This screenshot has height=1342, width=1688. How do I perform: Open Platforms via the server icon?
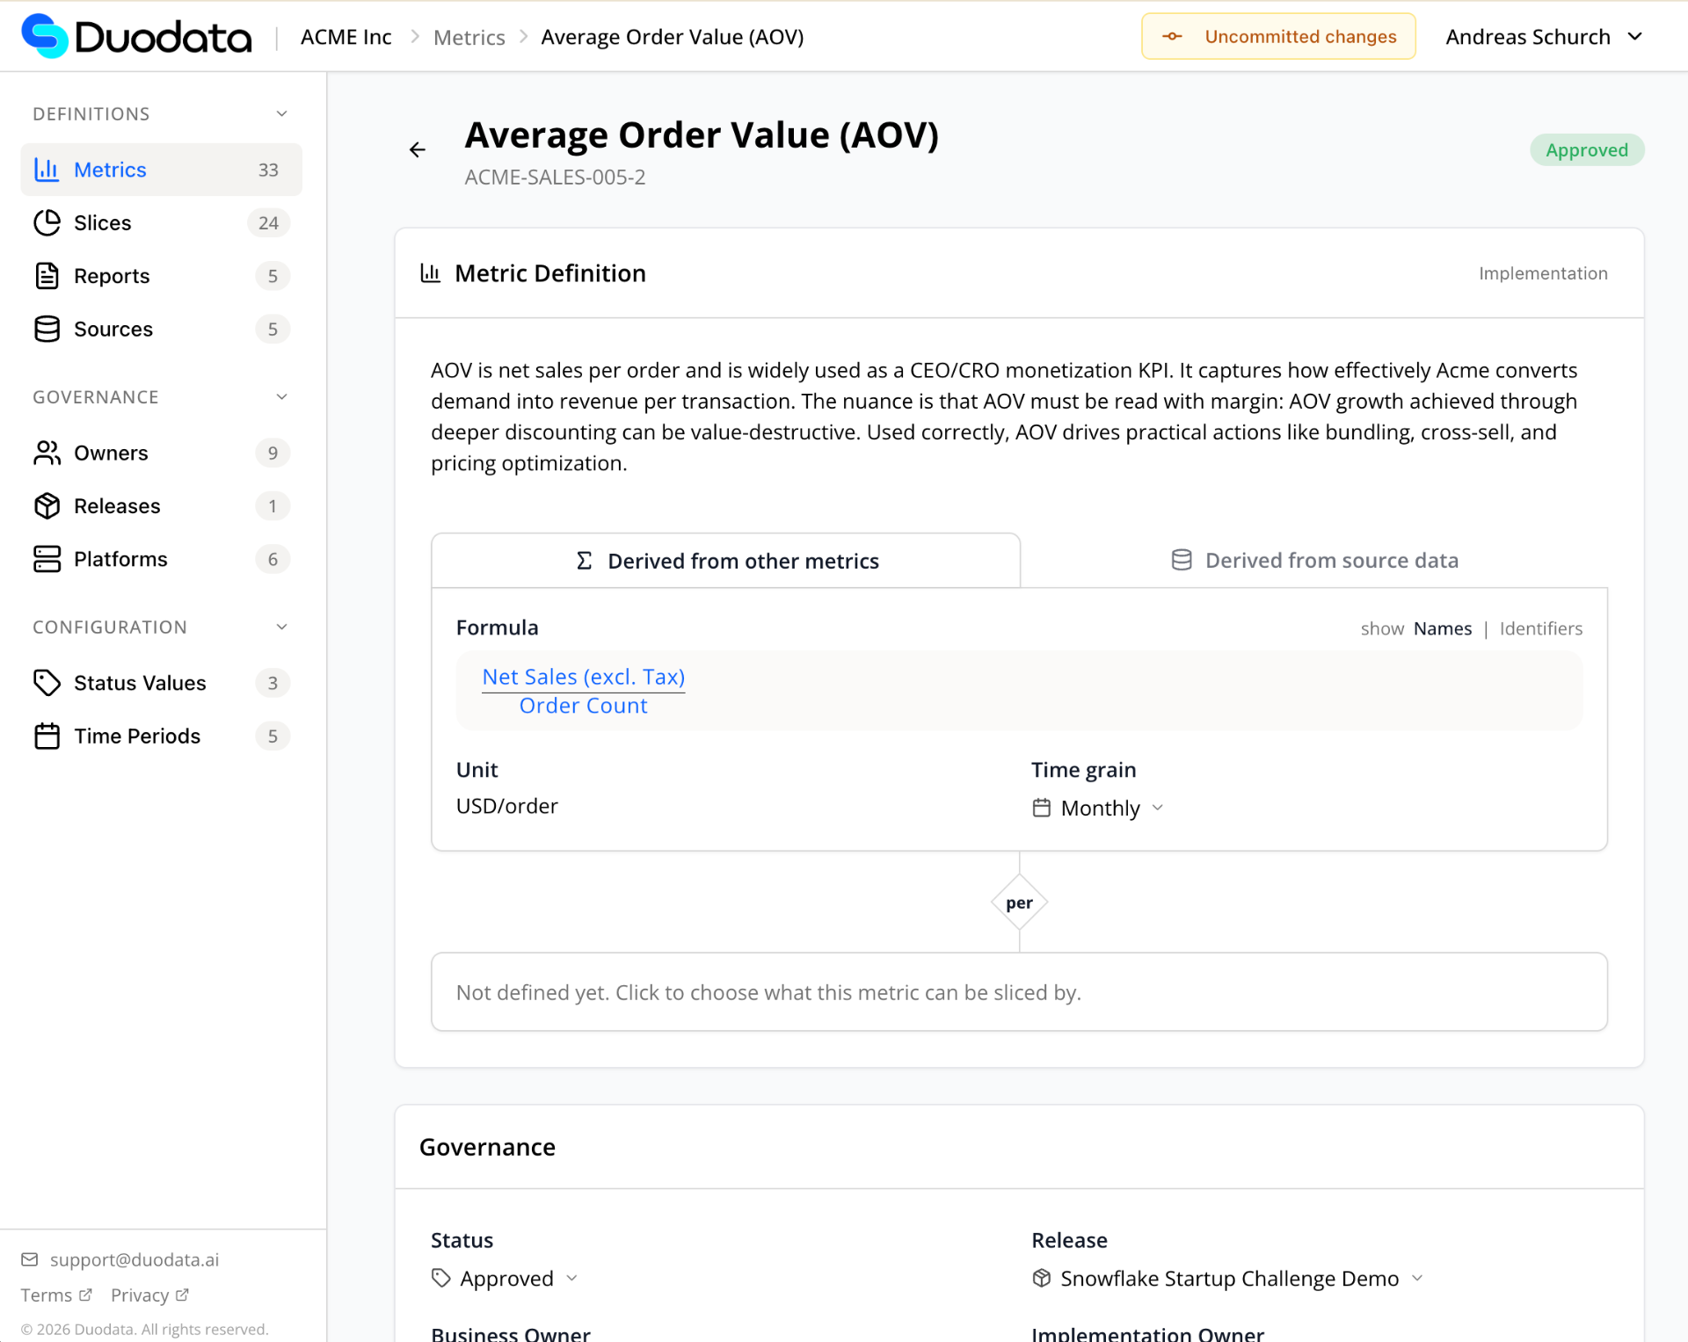pos(47,560)
